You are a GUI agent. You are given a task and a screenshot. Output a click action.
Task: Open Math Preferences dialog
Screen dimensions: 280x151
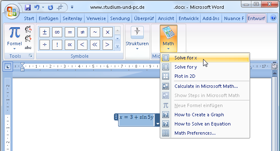point(205,133)
